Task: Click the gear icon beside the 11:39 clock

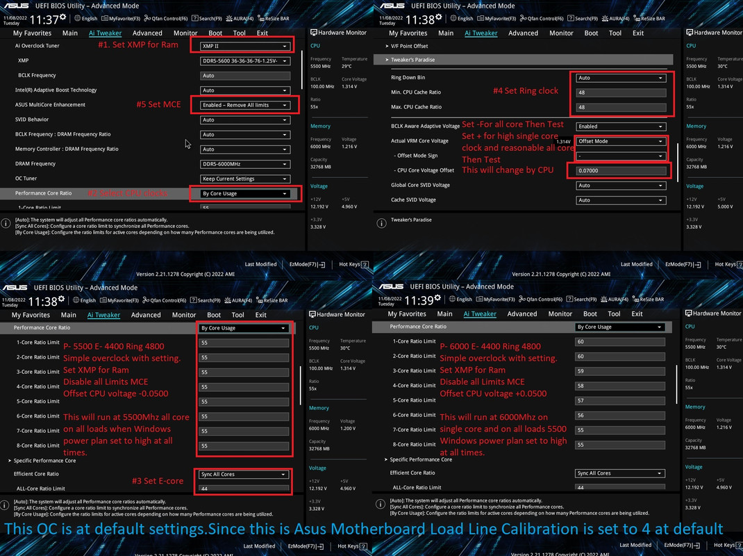Action: [x=438, y=298]
